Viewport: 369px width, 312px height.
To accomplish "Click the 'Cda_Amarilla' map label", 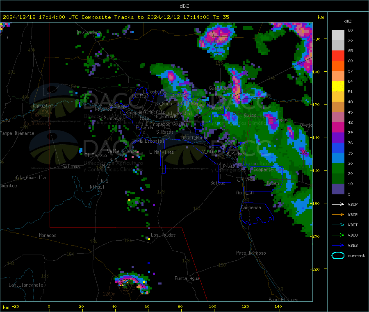I will [x=31, y=178].
